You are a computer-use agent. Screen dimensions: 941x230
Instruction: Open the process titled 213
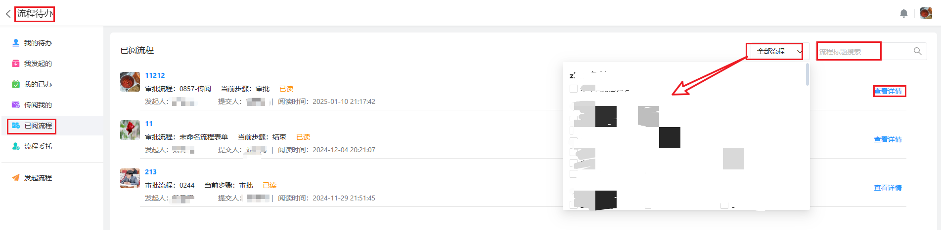(151, 172)
